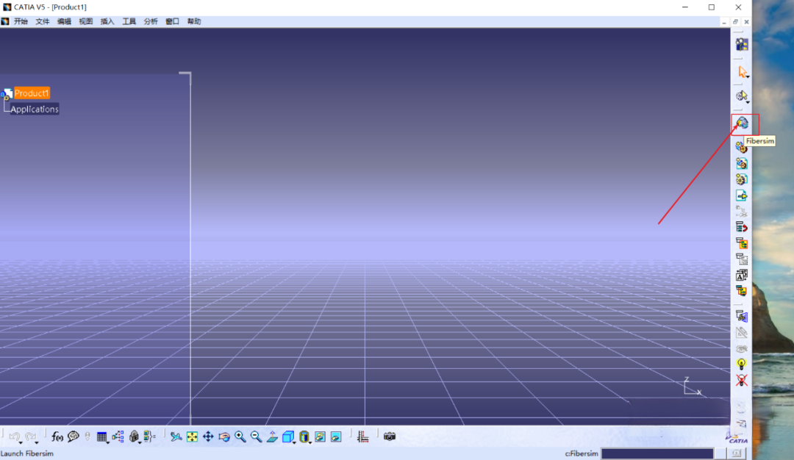
Task: Open the 分析 menu
Action: tap(151, 21)
